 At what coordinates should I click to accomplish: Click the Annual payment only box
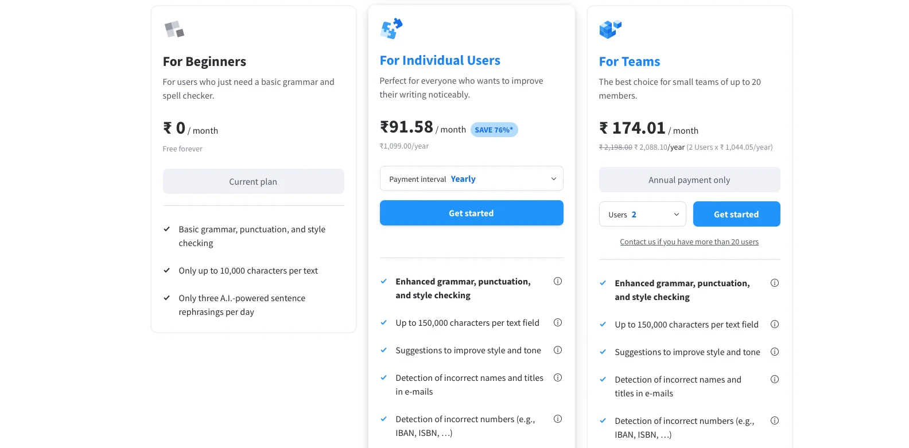click(689, 180)
